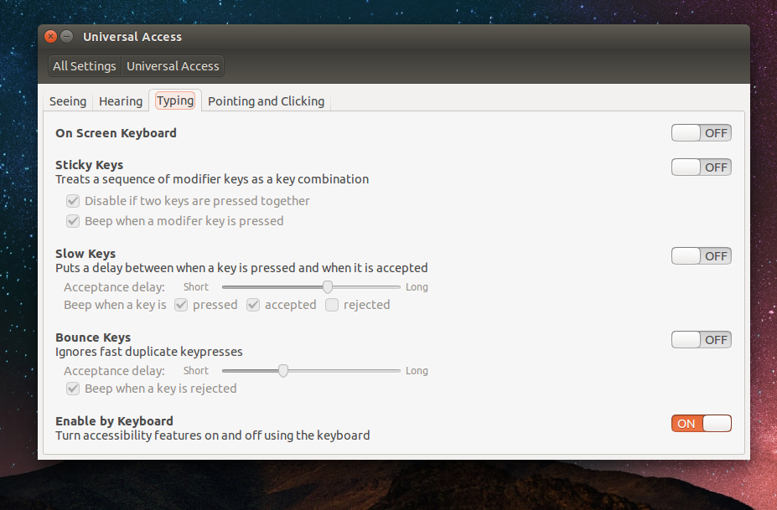Click the Bounce Keys acceptance delay slider

coord(311,370)
